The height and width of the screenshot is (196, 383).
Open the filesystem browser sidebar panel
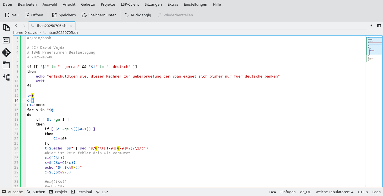[x=6, y=65]
